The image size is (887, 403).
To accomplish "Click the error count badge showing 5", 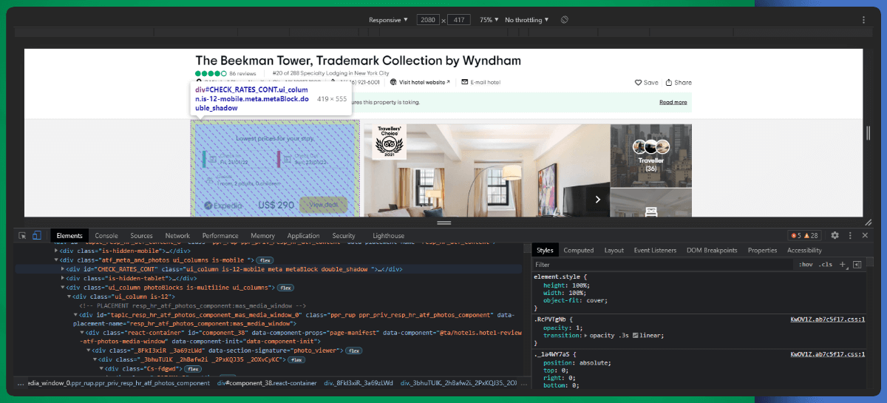I will tap(798, 235).
